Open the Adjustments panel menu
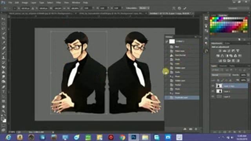Screen dimensions: 251x141 (x=249, y=43)
